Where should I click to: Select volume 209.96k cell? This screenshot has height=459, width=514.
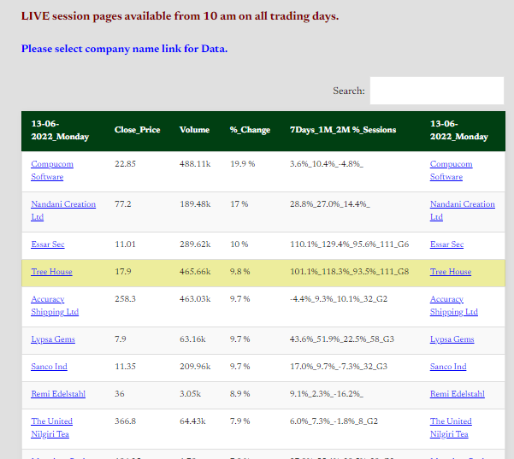point(195,367)
